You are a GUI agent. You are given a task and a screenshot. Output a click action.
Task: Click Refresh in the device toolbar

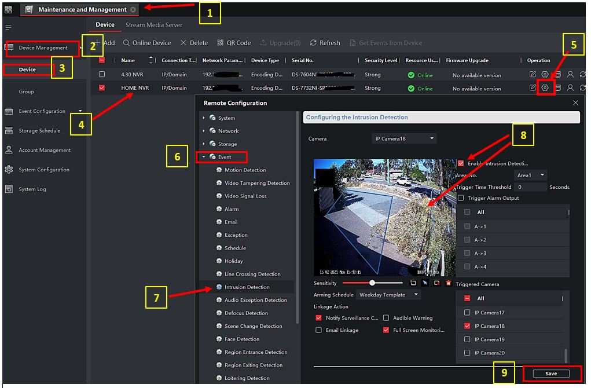pyautogui.click(x=325, y=43)
